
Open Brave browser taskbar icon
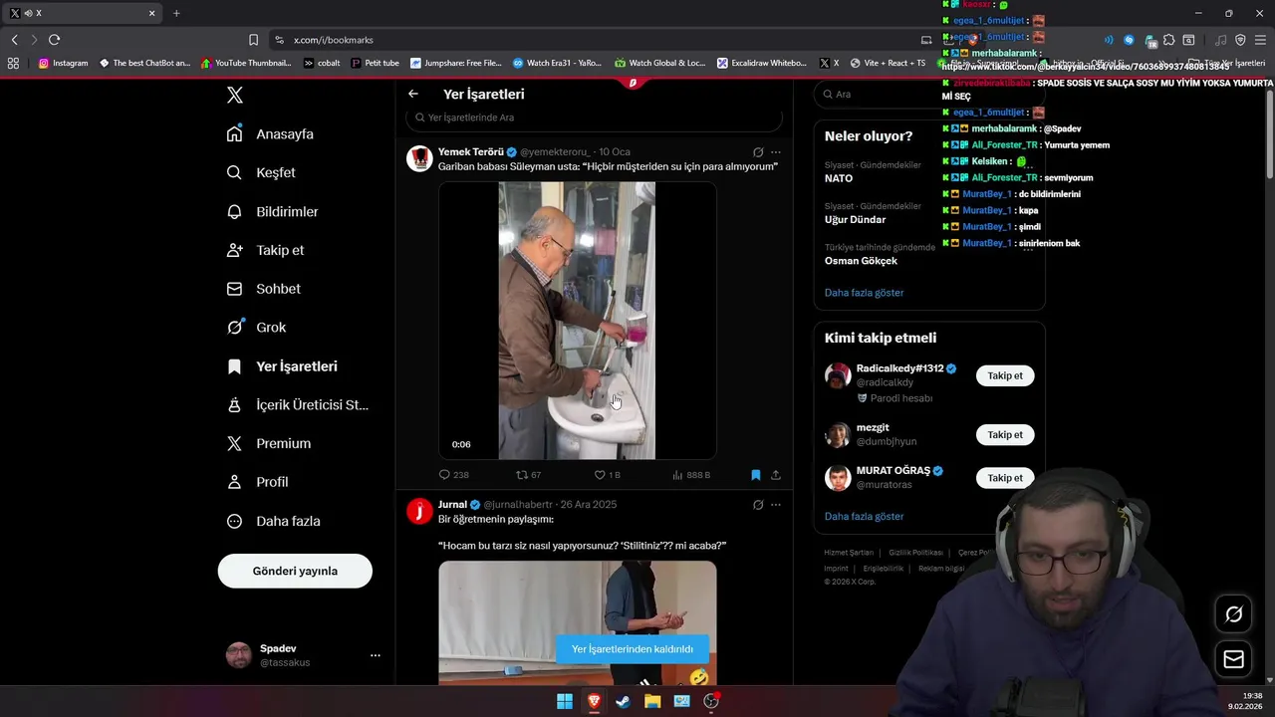[594, 701]
